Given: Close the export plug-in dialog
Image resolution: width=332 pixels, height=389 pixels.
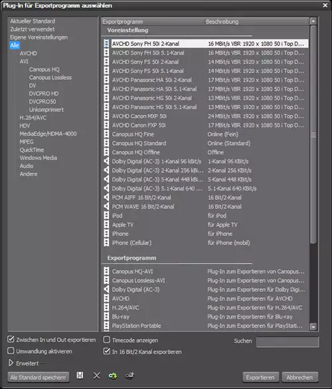Looking at the screenshot, I should tap(325, 5).
